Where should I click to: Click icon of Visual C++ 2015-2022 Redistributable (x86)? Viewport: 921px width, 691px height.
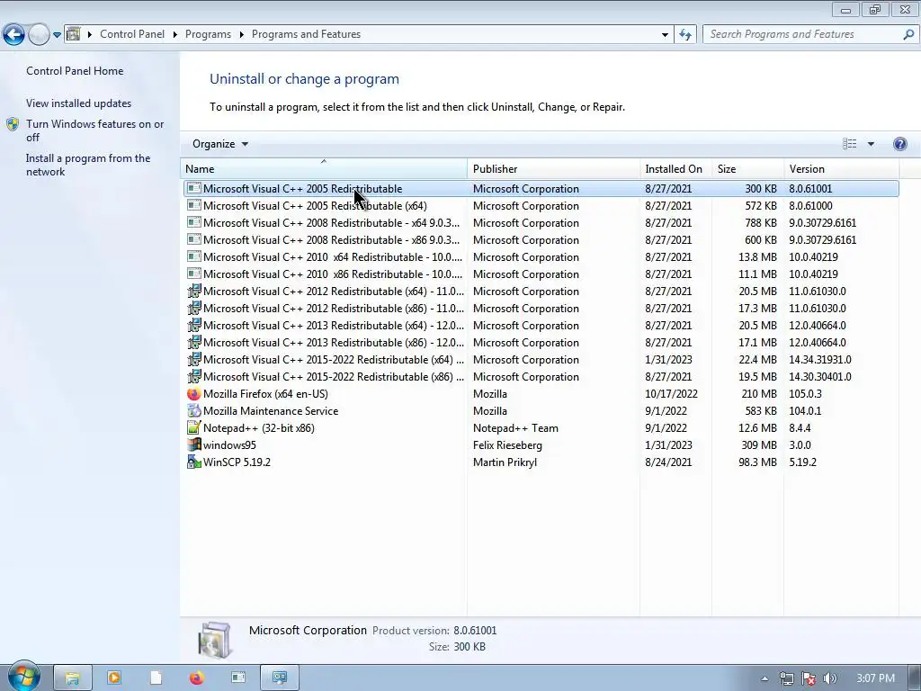(194, 376)
